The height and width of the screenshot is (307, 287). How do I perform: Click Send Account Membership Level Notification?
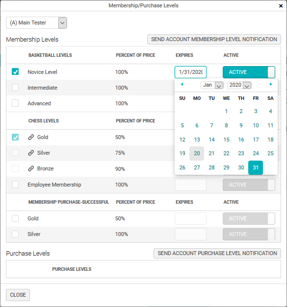[214, 39]
